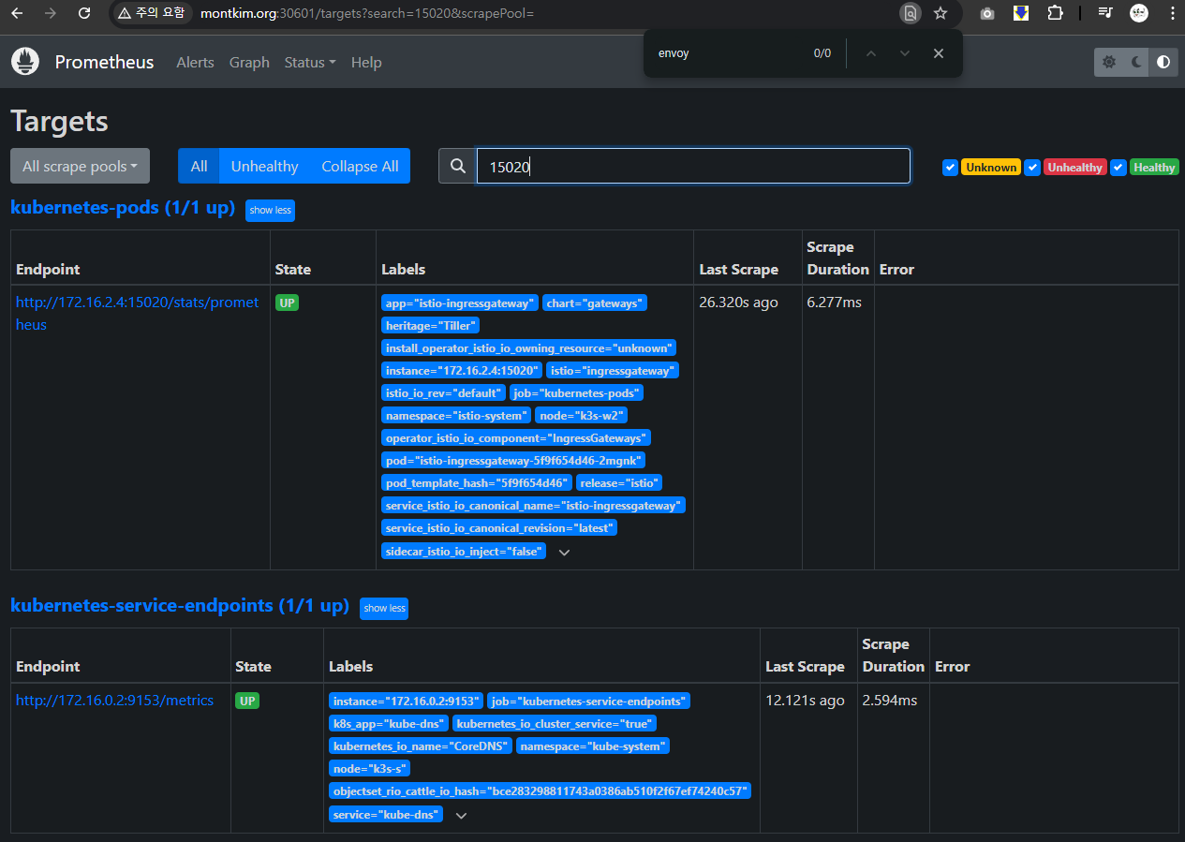Expand more labels for istio-ingressgateway target
The height and width of the screenshot is (842, 1185).
(x=564, y=553)
